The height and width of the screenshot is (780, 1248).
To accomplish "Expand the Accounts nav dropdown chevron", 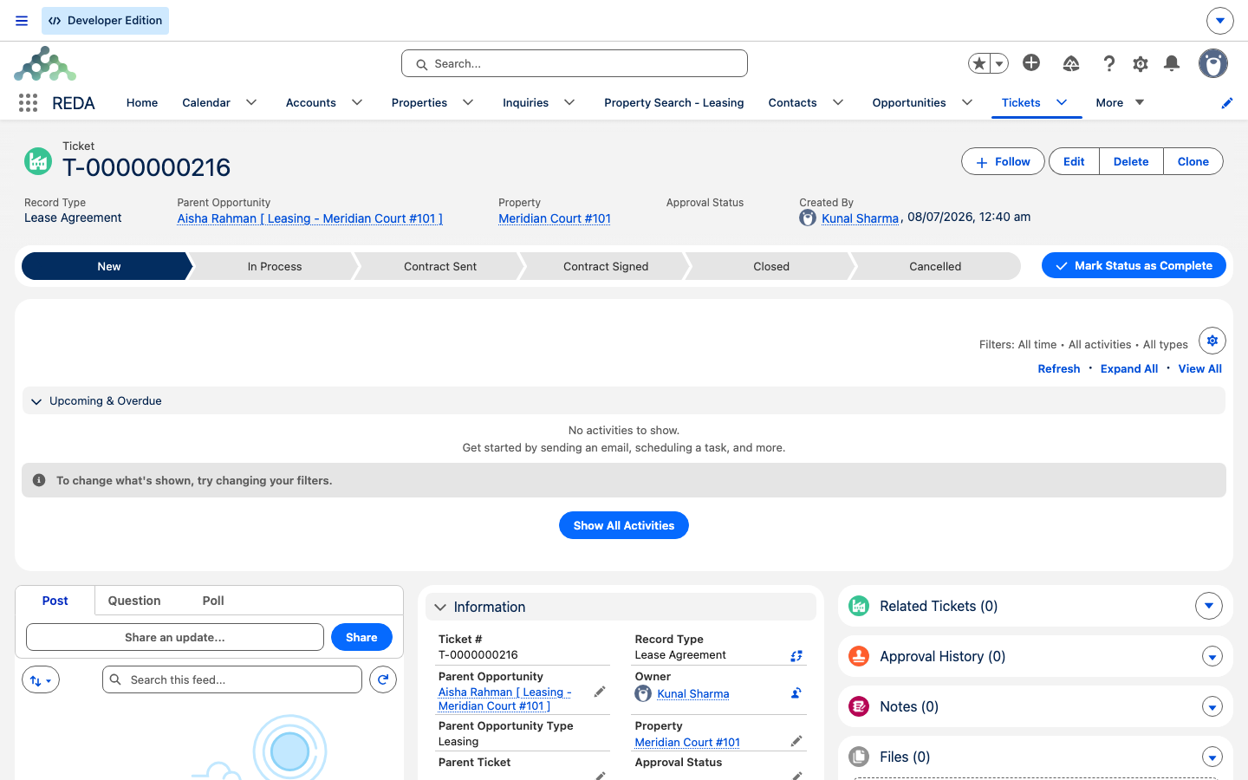I will coord(357,102).
